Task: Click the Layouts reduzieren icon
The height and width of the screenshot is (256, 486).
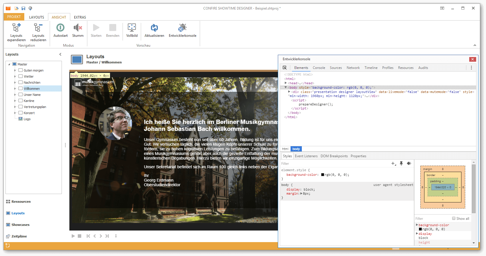Action: click(38, 28)
